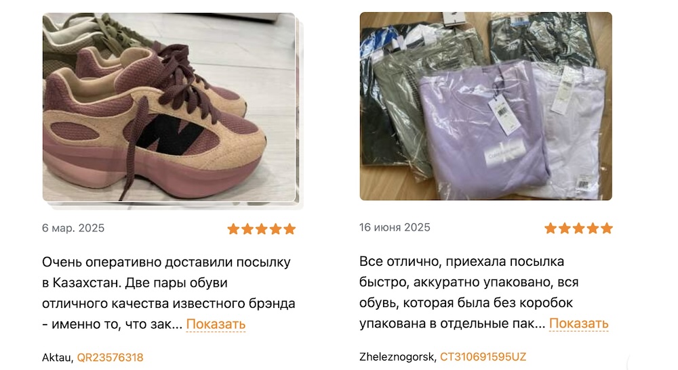The width and height of the screenshot is (678, 370).
Task: Click the review text starting "Очень оперативно"
Action: tap(169, 294)
